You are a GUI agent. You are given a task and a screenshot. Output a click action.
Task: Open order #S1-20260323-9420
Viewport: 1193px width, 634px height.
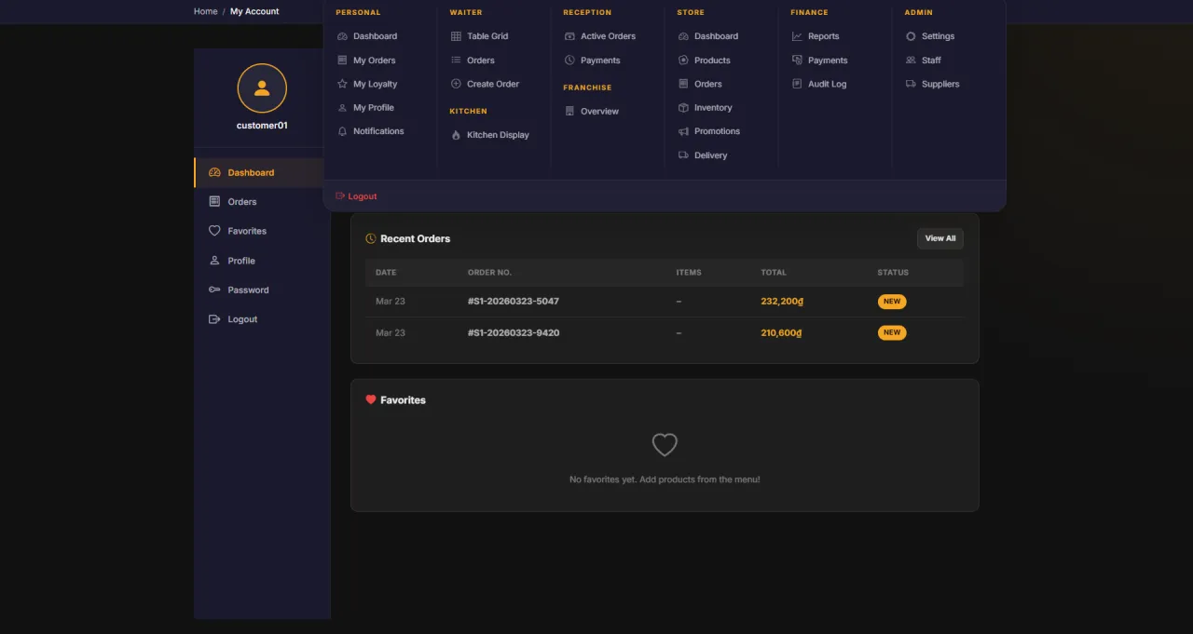point(514,332)
